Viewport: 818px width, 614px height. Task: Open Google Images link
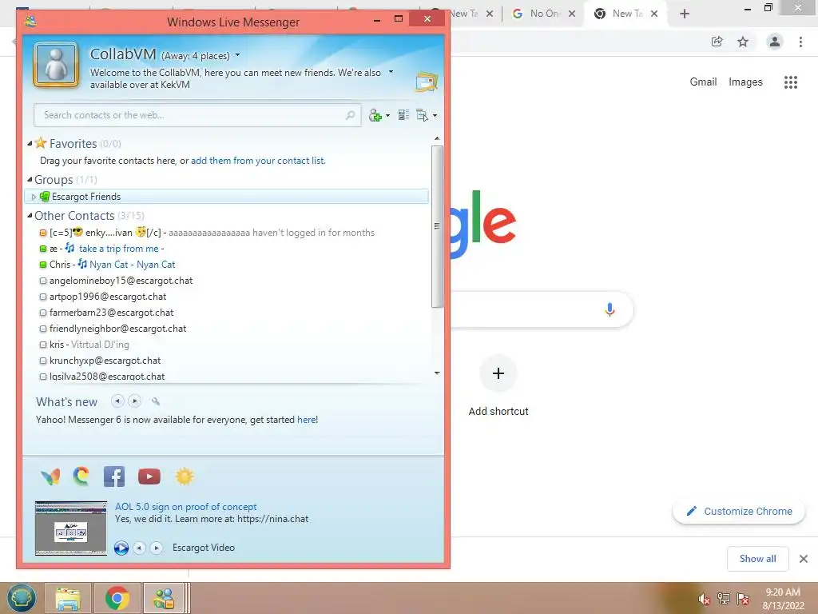745,82
